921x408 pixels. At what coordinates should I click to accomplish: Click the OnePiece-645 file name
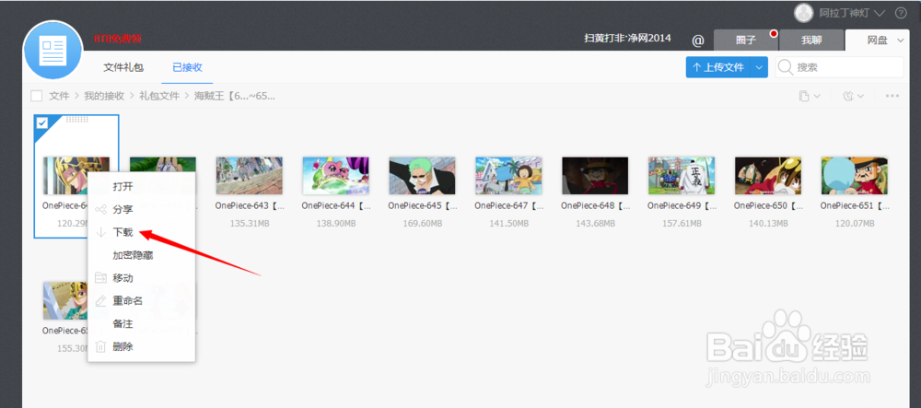pos(422,206)
